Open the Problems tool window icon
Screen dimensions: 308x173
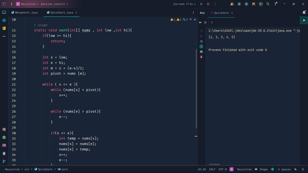pos(4,153)
